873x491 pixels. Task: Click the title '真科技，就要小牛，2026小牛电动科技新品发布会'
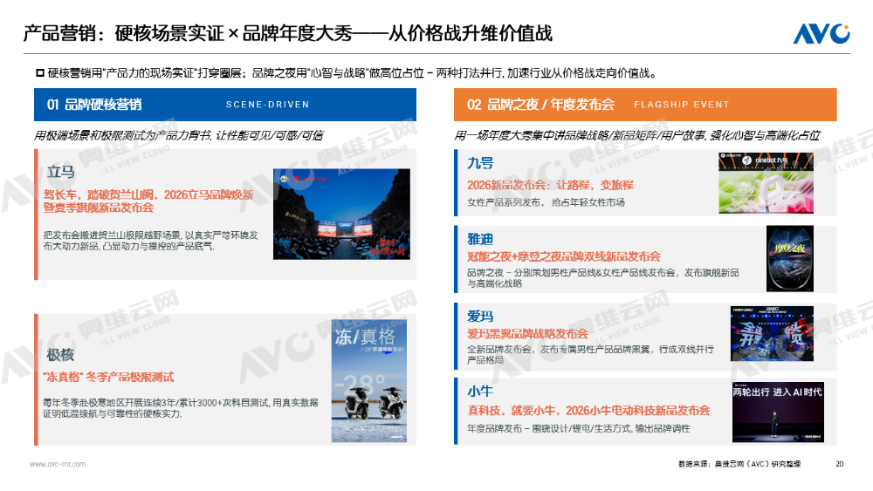point(588,411)
